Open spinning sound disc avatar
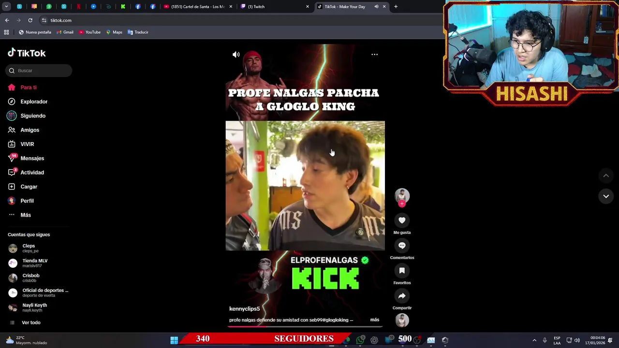 [402, 320]
